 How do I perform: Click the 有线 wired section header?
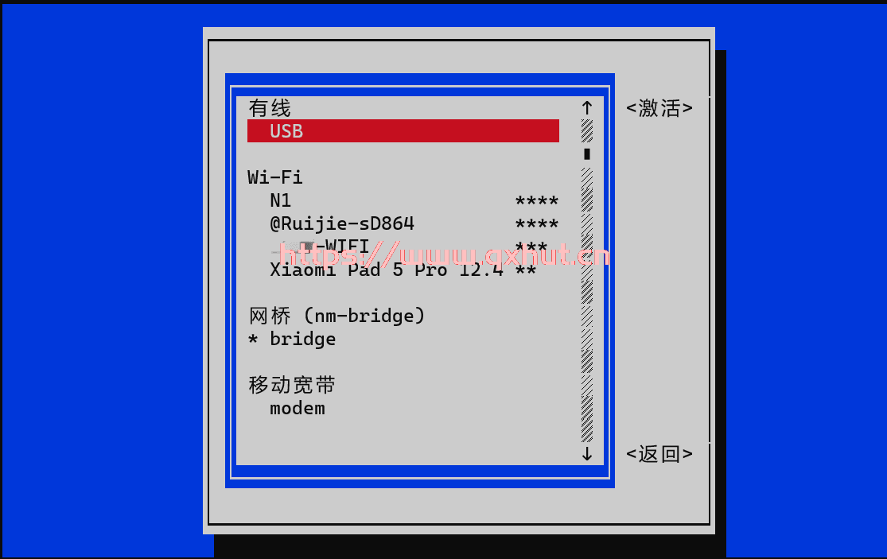(x=269, y=107)
